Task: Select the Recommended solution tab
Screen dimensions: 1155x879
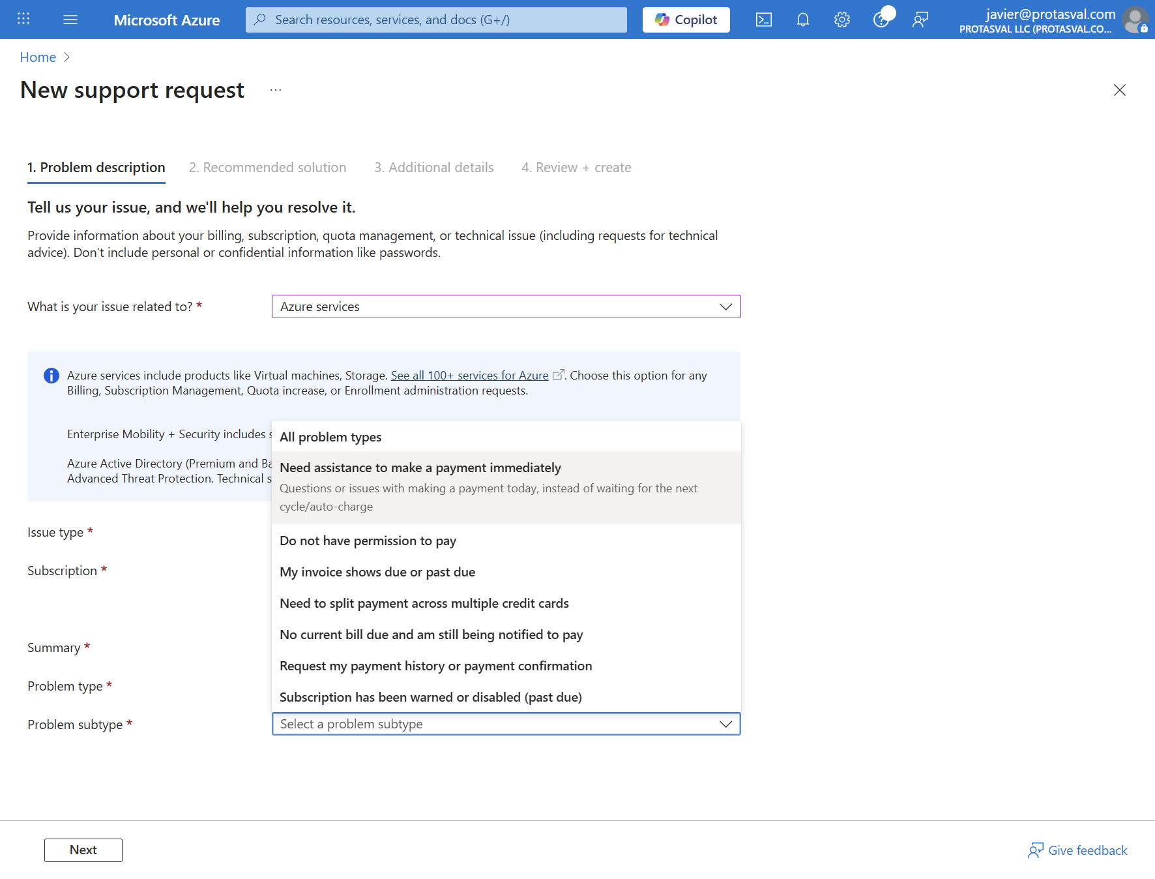Action: (x=267, y=168)
